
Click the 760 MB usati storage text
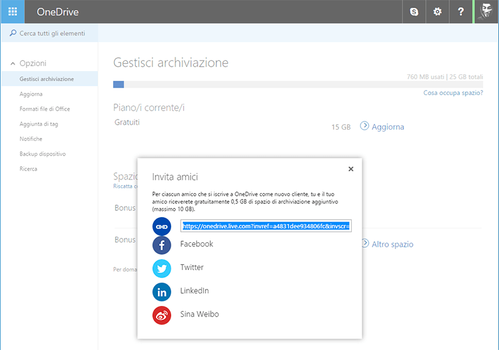point(425,77)
